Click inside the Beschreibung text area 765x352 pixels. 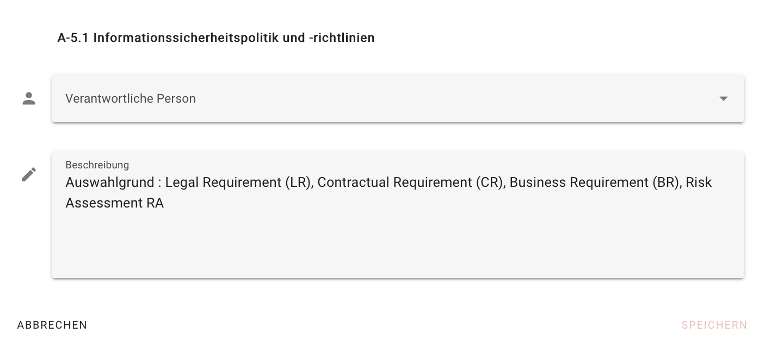click(x=381, y=234)
